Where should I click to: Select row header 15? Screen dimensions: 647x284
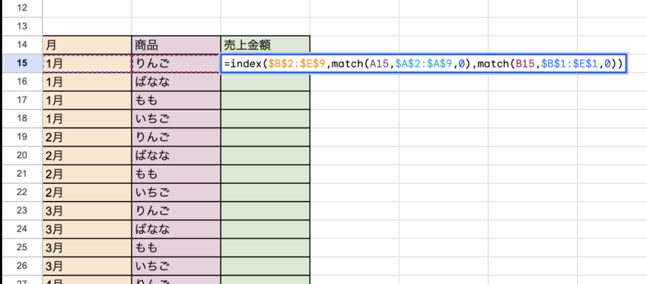(x=22, y=63)
